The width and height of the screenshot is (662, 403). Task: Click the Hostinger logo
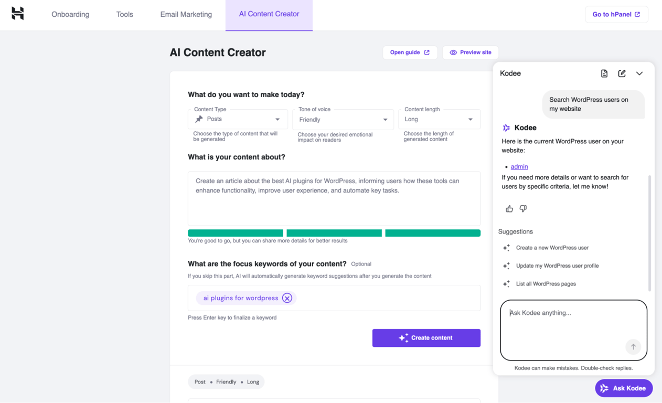pos(17,14)
